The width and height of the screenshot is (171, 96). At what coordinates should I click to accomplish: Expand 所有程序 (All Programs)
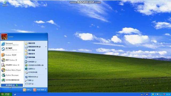pyautogui.click(x=12, y=85)
